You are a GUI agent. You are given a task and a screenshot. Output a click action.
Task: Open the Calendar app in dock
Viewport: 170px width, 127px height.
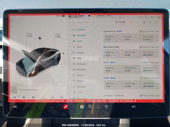82,107
